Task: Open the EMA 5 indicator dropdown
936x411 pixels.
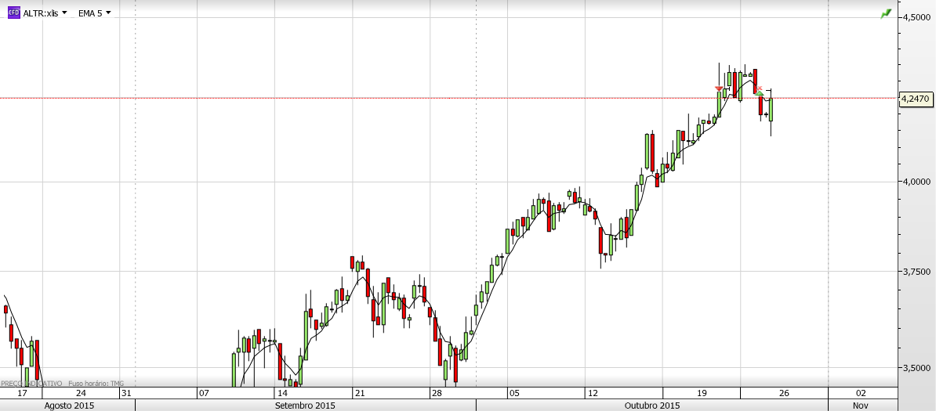Action: 94,13
